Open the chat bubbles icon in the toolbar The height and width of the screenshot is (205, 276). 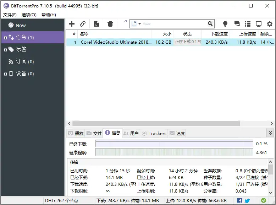(237, 24)
